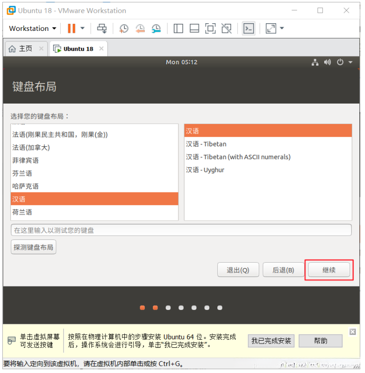
Task: Click the 退出(Q) button
Action: (238, 270)
